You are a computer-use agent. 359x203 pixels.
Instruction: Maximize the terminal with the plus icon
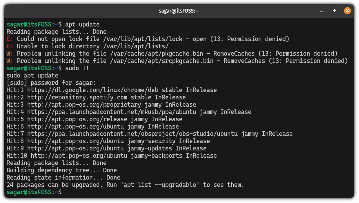(334, 11)
